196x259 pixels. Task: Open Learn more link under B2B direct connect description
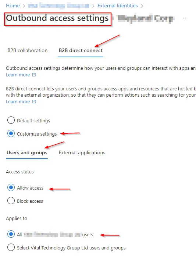pyautogui.click(x=18, y=102)
